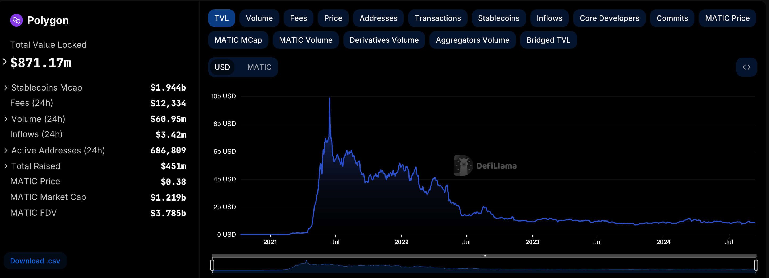Click the 2024 x-axis label

point(663,242)
